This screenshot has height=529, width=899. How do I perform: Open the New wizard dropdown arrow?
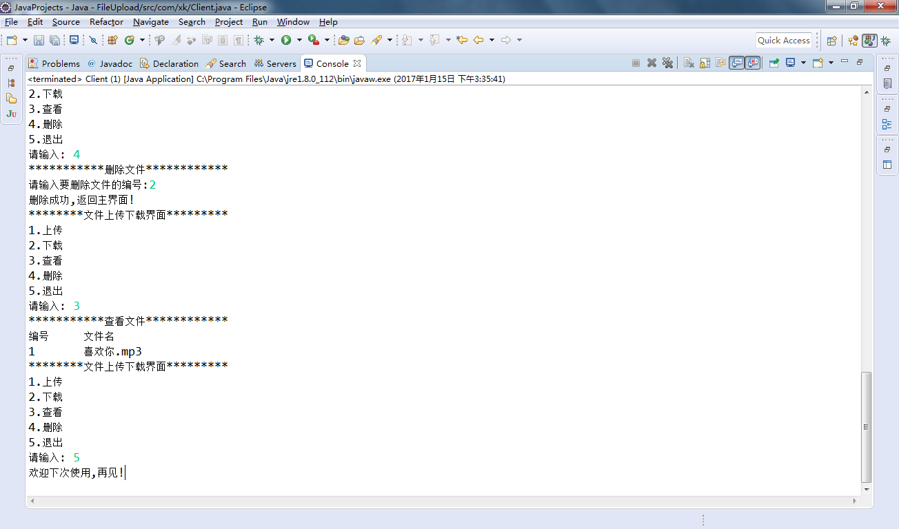click(x=24, y=40)
